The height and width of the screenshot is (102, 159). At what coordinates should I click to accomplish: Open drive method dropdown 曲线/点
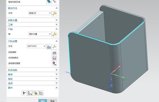[40, 13]
